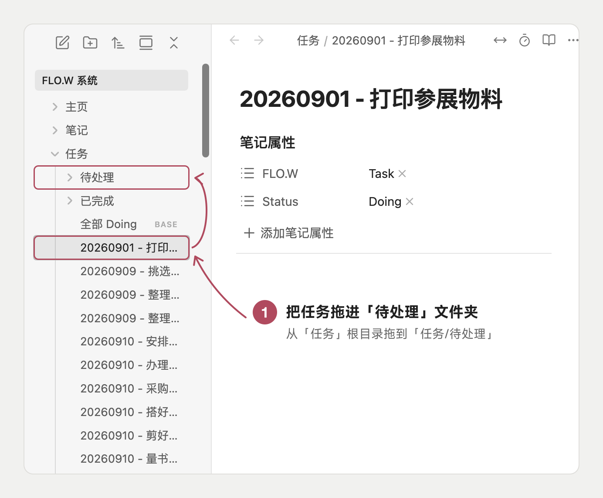Click the Doing status value
The height and width of the screenshot is (498, 603).
coord(385,201)
